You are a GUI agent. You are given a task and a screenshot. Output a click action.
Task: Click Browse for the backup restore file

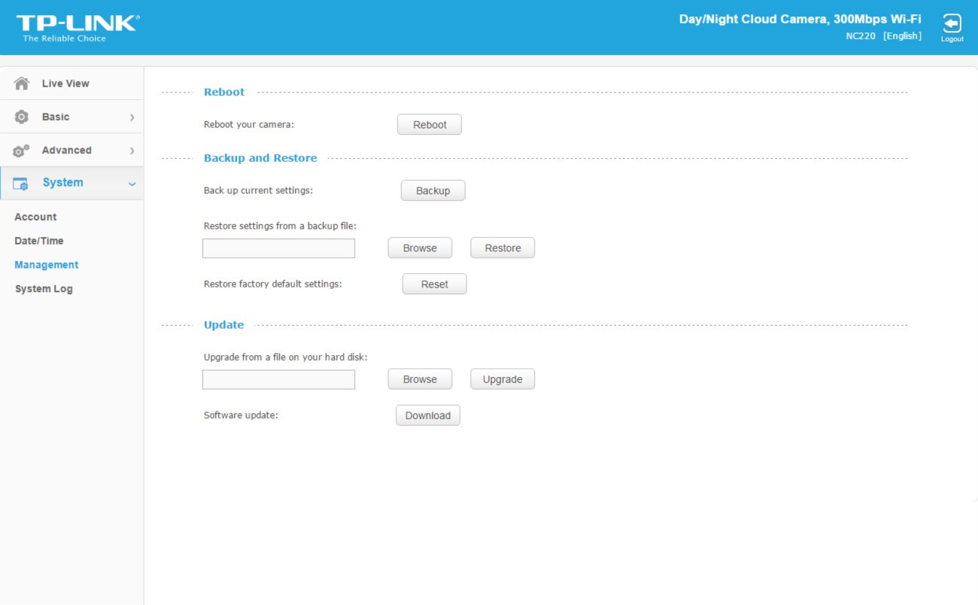420,248
